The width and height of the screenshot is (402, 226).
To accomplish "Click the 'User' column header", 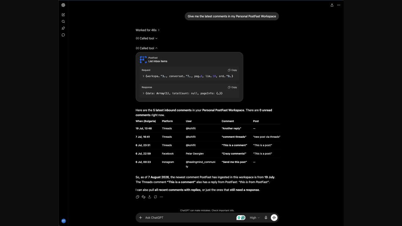I will pyautogui.click(x=189, y=121).
